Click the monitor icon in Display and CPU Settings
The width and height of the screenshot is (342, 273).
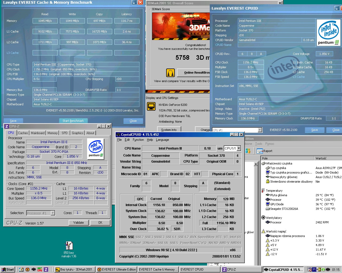[151, 106]
